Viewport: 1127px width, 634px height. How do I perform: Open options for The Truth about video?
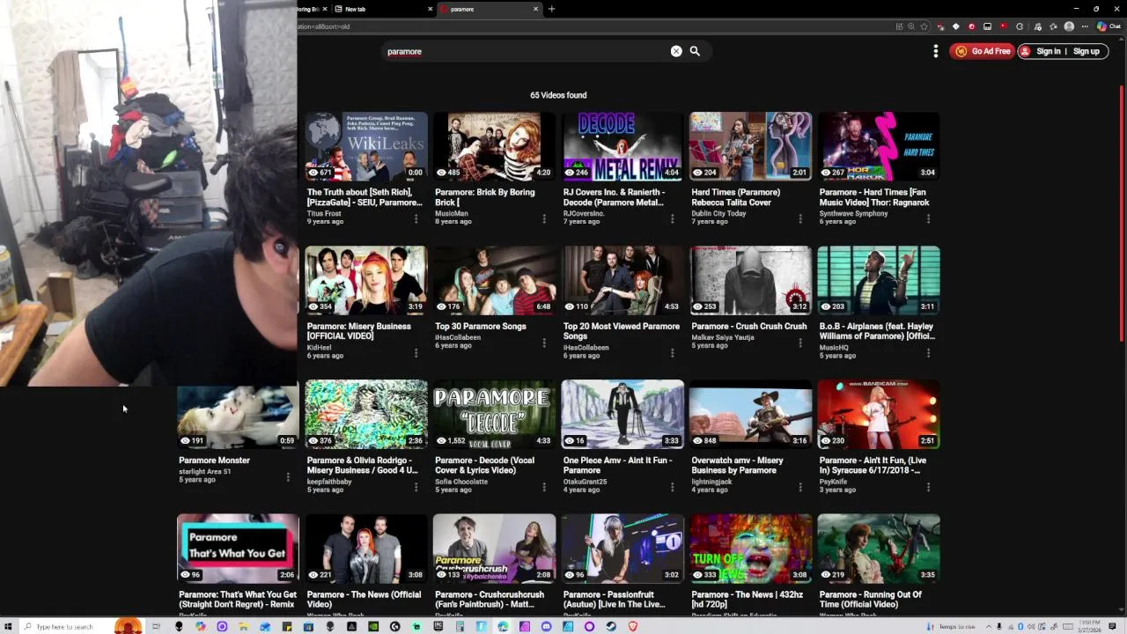(416, 218)
